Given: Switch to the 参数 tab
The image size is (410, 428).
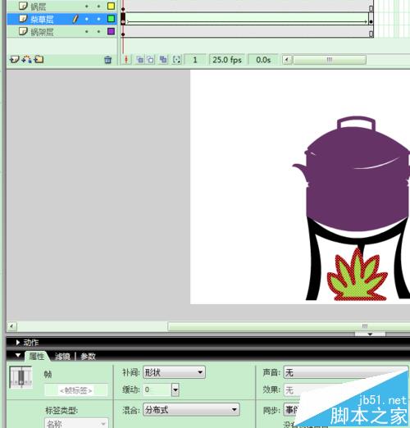Looking at the screenshot, I should click(x=88, y=357).
